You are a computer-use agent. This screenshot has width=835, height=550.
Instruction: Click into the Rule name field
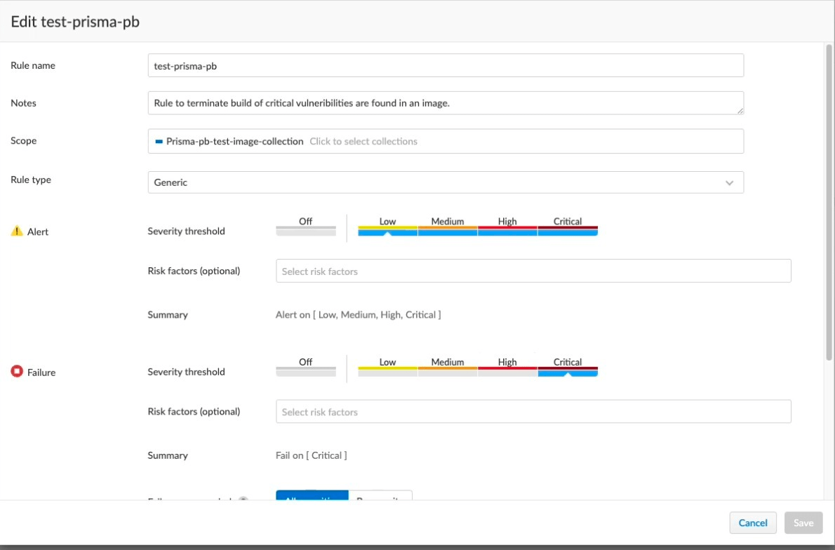coord(446,66)
